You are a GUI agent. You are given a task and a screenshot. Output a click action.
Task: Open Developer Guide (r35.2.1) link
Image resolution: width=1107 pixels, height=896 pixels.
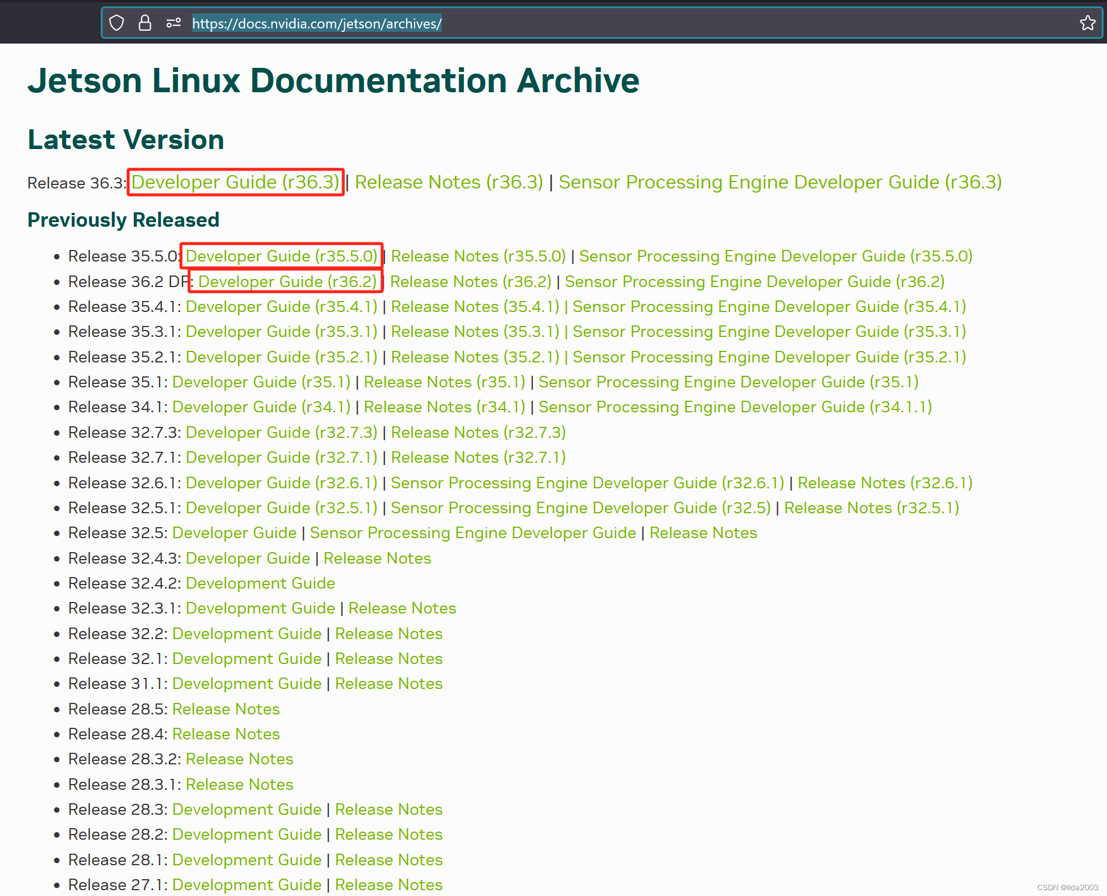click(281, 357)
